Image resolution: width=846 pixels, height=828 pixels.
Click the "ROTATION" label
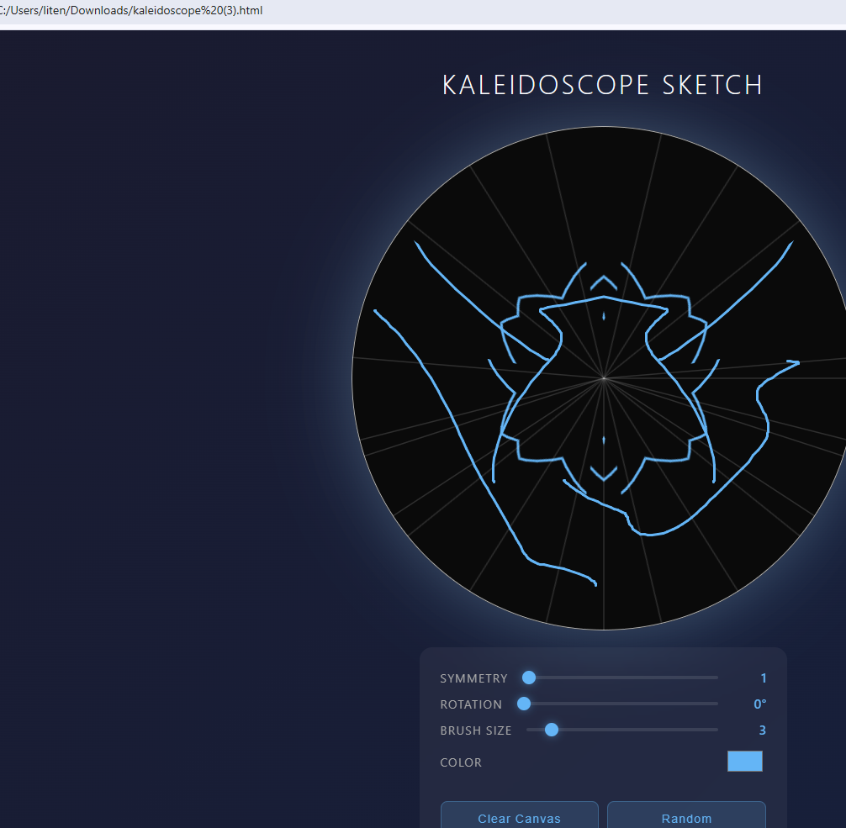(471, 704)
